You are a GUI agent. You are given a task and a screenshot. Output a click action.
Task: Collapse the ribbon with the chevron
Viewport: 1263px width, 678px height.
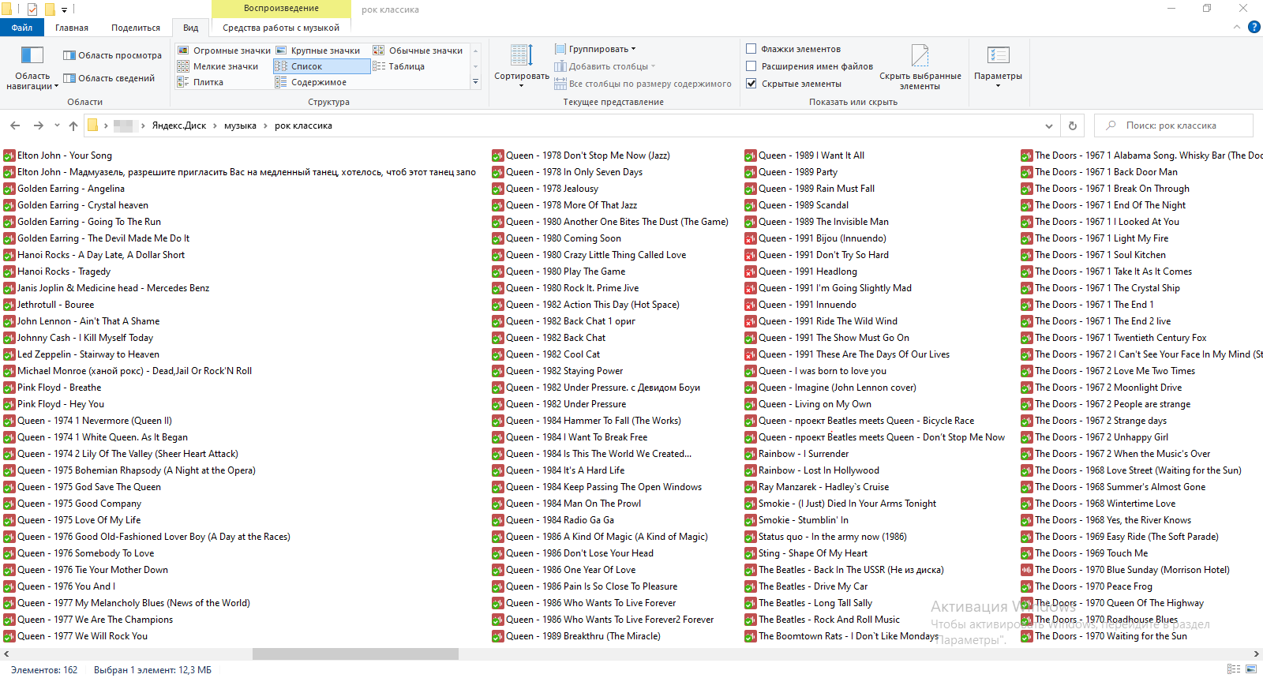point(1237,28)
